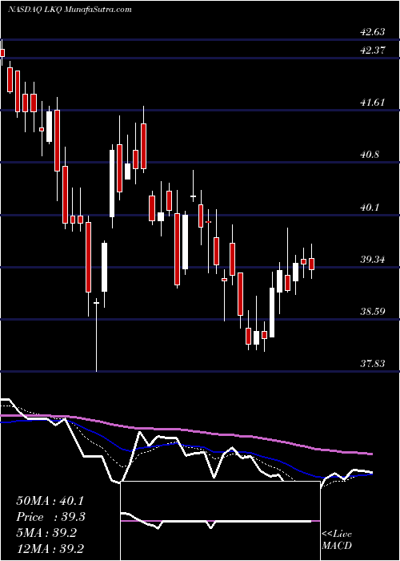Click the 39.34 price level label
Viewport: 400px width, 561px height.
click(373, 260)
